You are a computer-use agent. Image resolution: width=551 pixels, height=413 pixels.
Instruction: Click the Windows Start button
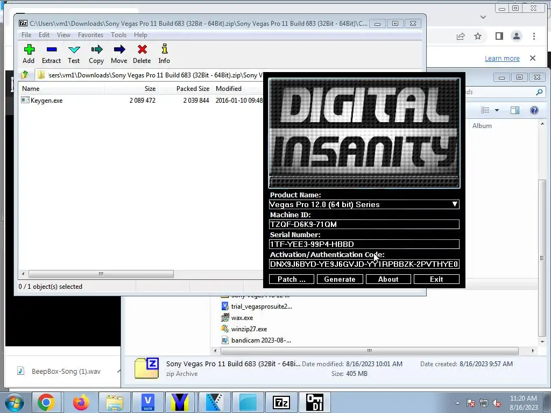tap(15, 402)
